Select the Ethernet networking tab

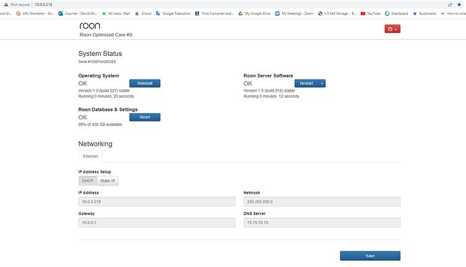90,156
